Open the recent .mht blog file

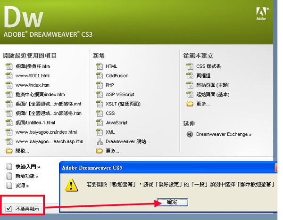pos(49,104)
